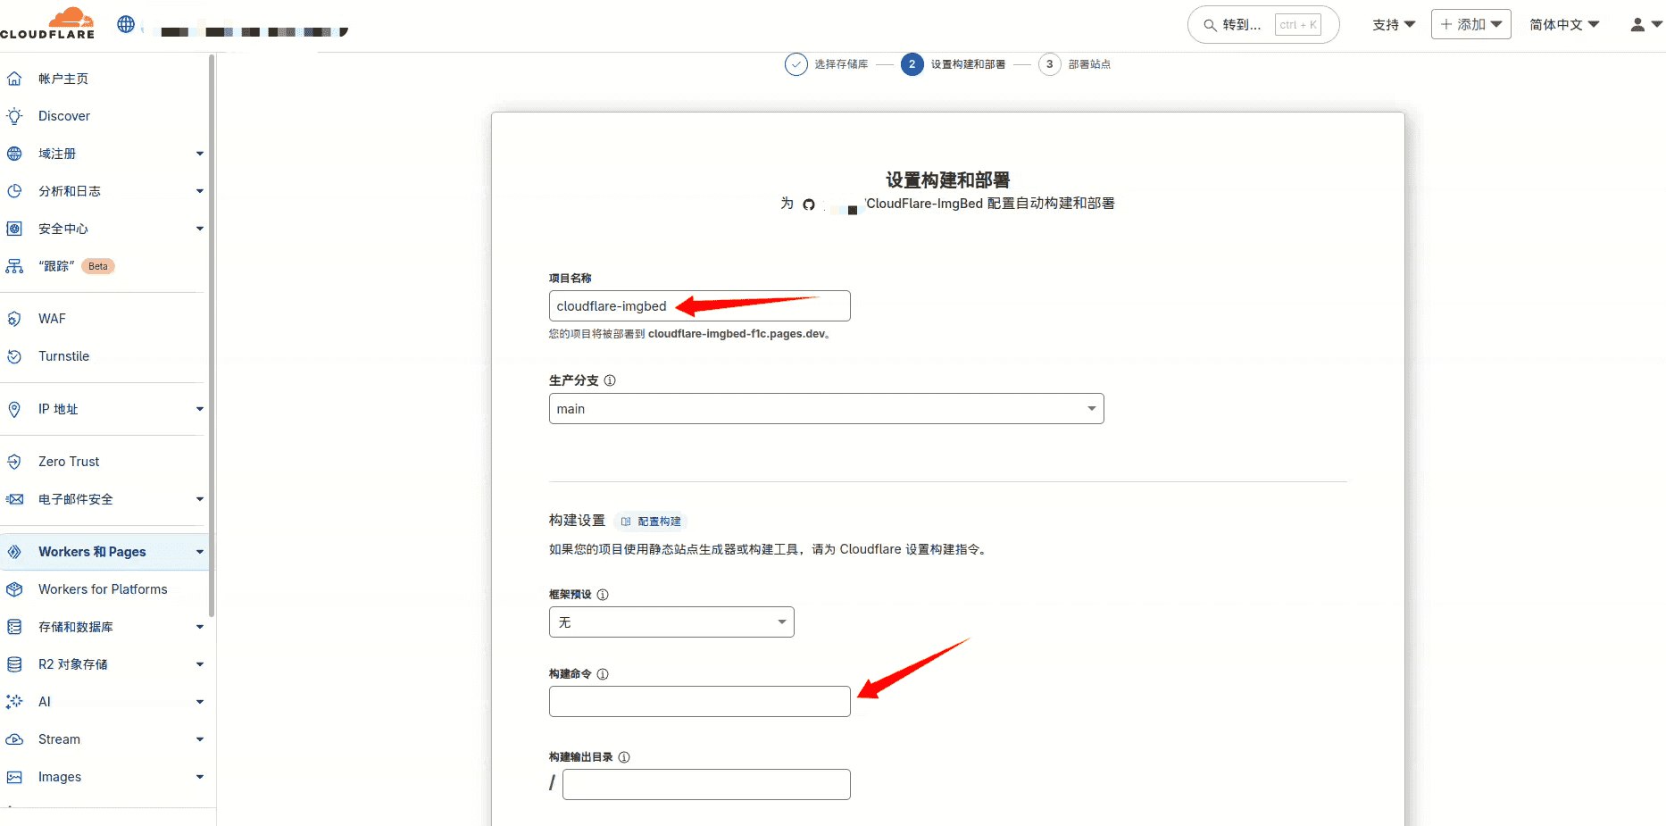Screen dimensions: 1666x826
Task: Expand the 电子邮件安全 sidebar section
Action: tap(200, 499)
